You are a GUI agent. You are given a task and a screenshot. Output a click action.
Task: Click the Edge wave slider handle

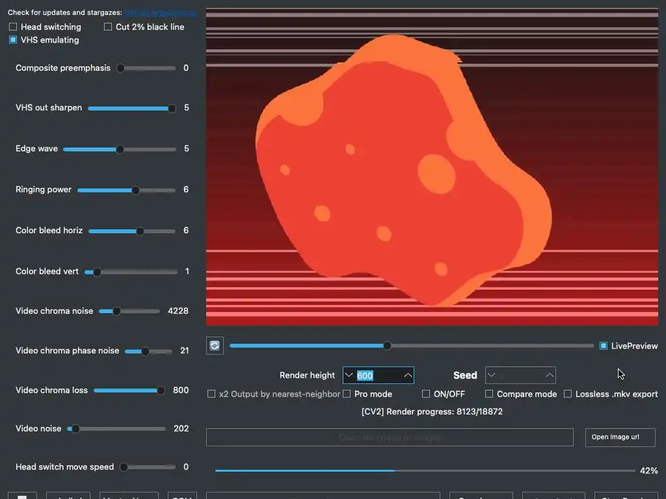pos(120,149)
